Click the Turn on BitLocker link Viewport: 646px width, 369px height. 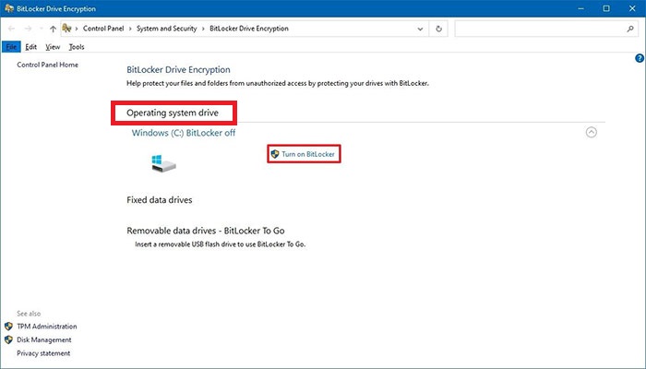307,154
